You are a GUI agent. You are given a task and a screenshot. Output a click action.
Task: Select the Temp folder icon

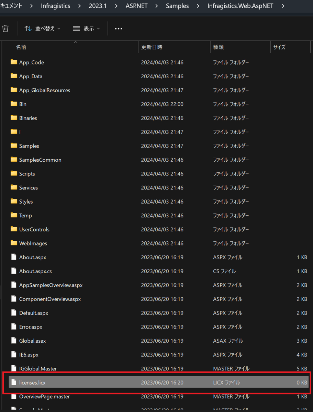tap(14, 215)
